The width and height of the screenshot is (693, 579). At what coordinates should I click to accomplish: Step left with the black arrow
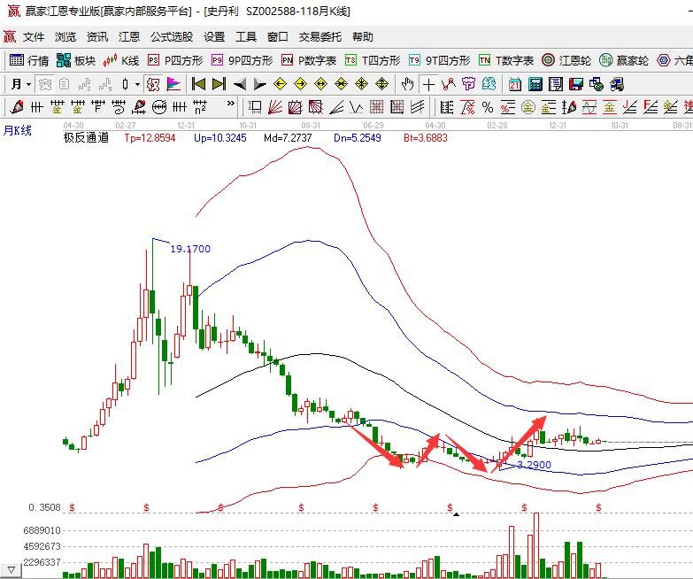click(240, 84)
